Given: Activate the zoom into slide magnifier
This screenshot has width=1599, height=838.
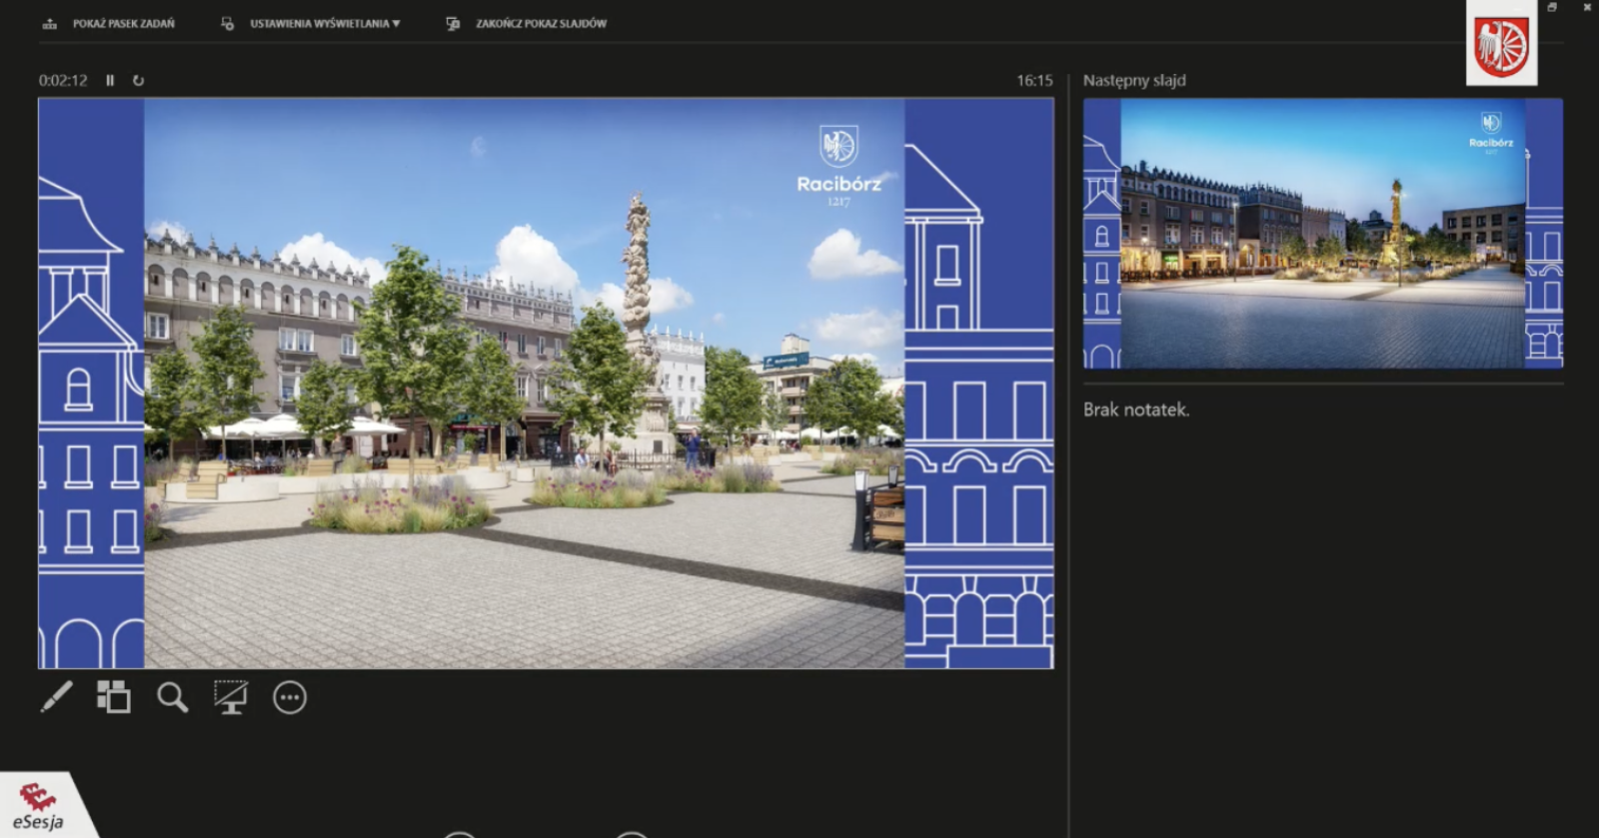Looking at the screenshot, I should point(172,697).
